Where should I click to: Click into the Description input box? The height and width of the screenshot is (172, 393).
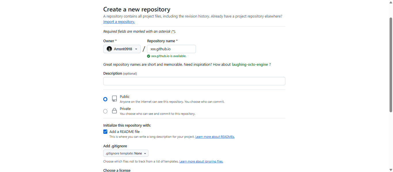tap(194, 81)
